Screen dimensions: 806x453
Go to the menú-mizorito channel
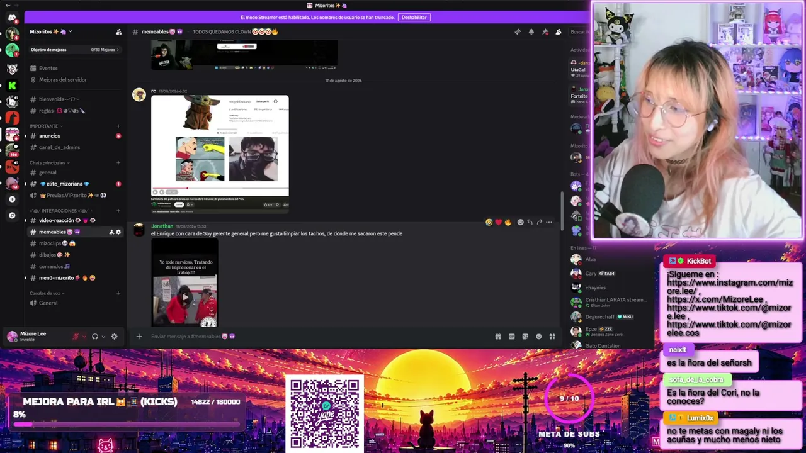pyautogui.click(x=75, y=277)
